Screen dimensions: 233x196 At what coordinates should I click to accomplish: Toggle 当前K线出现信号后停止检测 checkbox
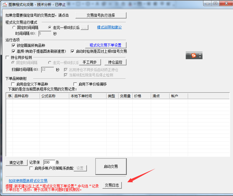click(x=66, y=75)
